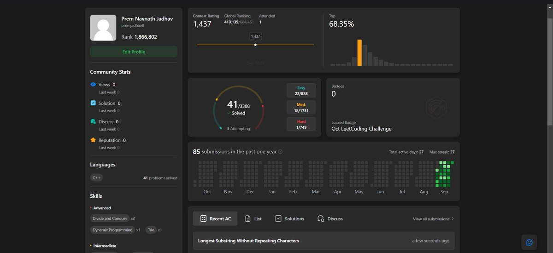Click the 1,437 rating point on graph

(255, 45)
